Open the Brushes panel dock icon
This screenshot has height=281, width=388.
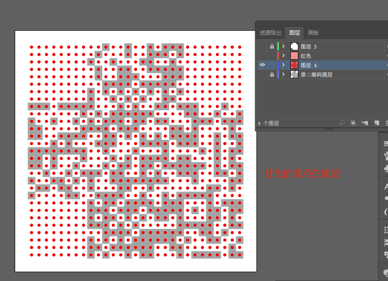386,156
